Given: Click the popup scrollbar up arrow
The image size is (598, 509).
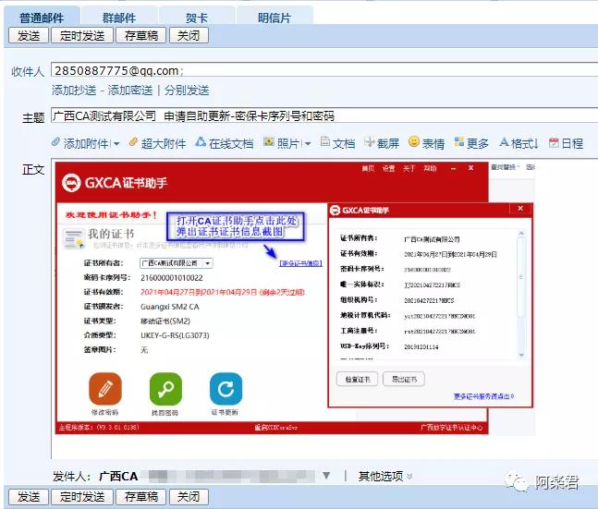Looking at the screenshot, I should (x=521, y=233).
